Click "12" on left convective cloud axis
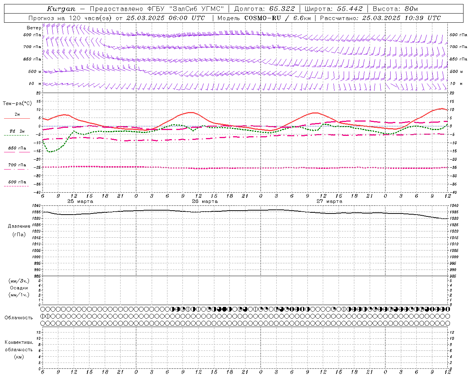The height and width of the screenshot is (375, 469). coord(38,332)
